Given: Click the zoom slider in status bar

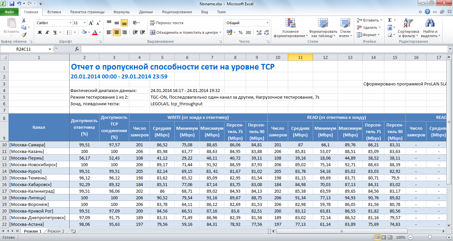Looking at the screenshot, I should [x=430, y=237].
